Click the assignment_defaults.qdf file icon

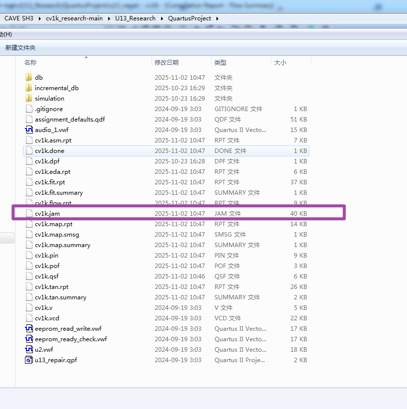[x=29, y=119]
